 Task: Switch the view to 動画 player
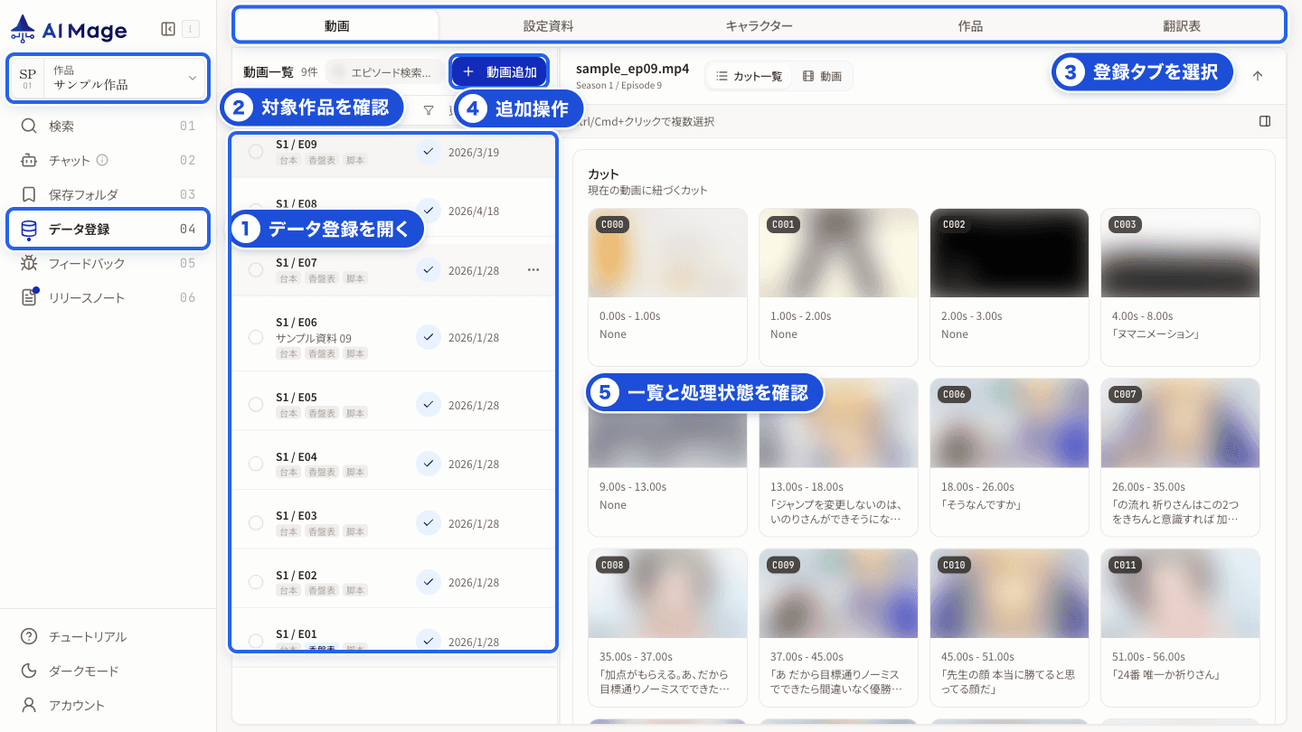click(x=822, y=76)
